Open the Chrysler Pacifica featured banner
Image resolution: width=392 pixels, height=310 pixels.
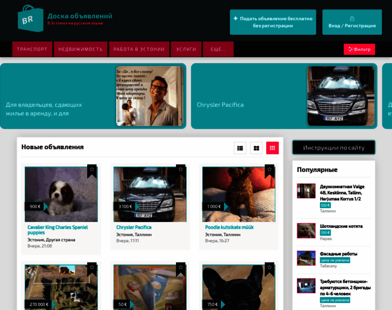284,96
